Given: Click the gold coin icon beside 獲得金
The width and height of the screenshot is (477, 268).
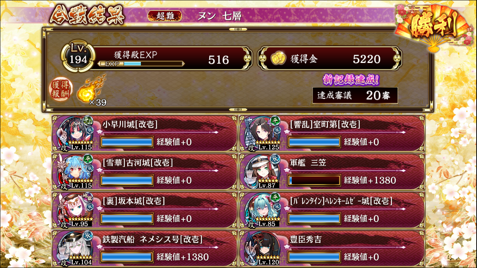Looking at the screenshot, I should [x=278, y=59].
